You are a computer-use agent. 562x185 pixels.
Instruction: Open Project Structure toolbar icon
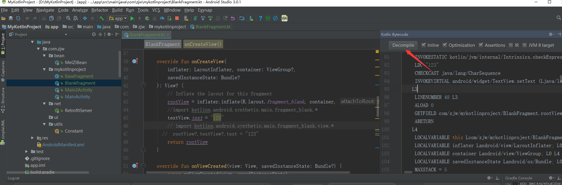(x=242, y=18)
